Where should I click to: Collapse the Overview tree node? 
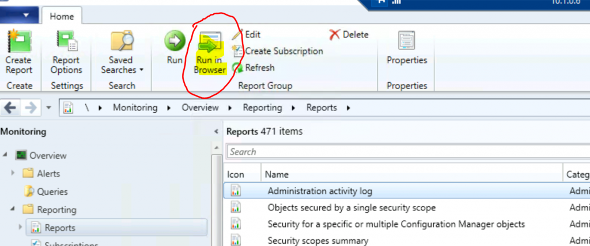6,155
